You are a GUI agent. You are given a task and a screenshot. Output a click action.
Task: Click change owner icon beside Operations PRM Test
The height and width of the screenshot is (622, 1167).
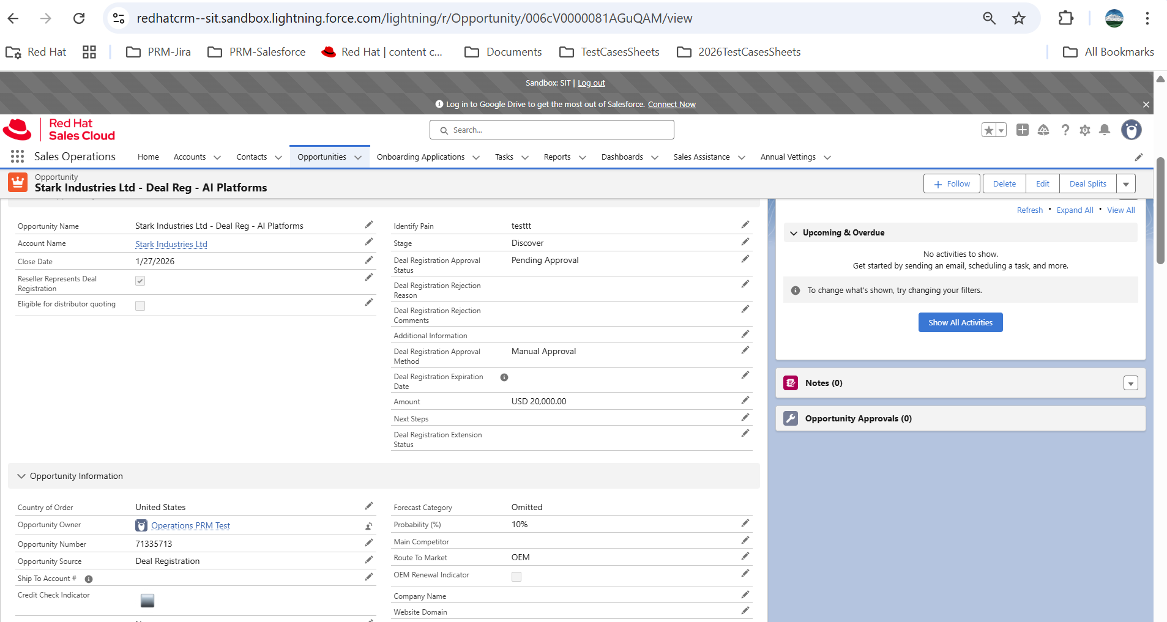[368, 526]
